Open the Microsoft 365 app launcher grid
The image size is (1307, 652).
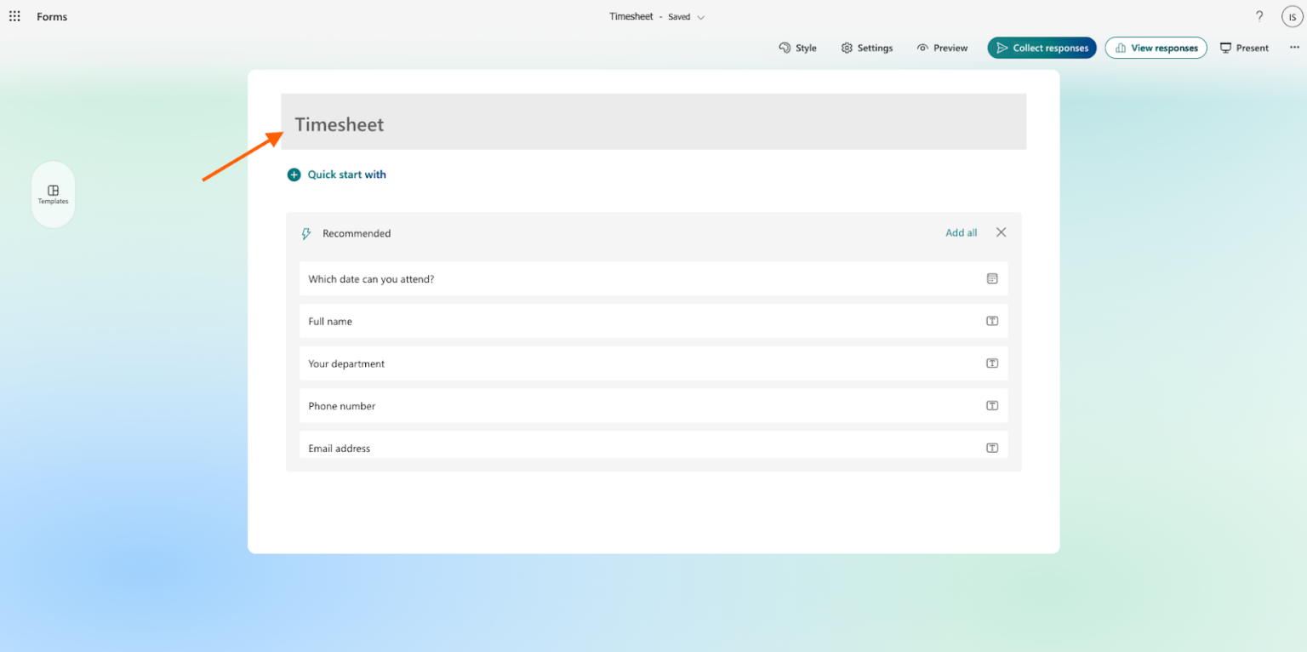pyautogui.click(x=14, y=16)
